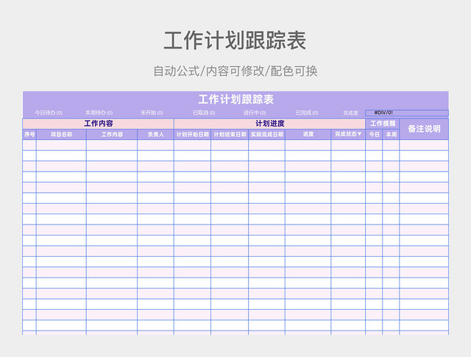
Task: Click the 本周待办 (0) counter
Action: pyautogui.click(x=99, y=113)
